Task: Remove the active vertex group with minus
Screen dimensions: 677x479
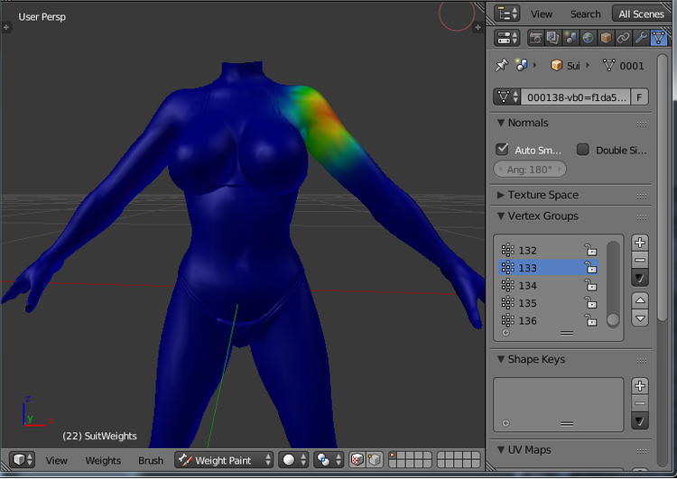Action: point(640,260)
